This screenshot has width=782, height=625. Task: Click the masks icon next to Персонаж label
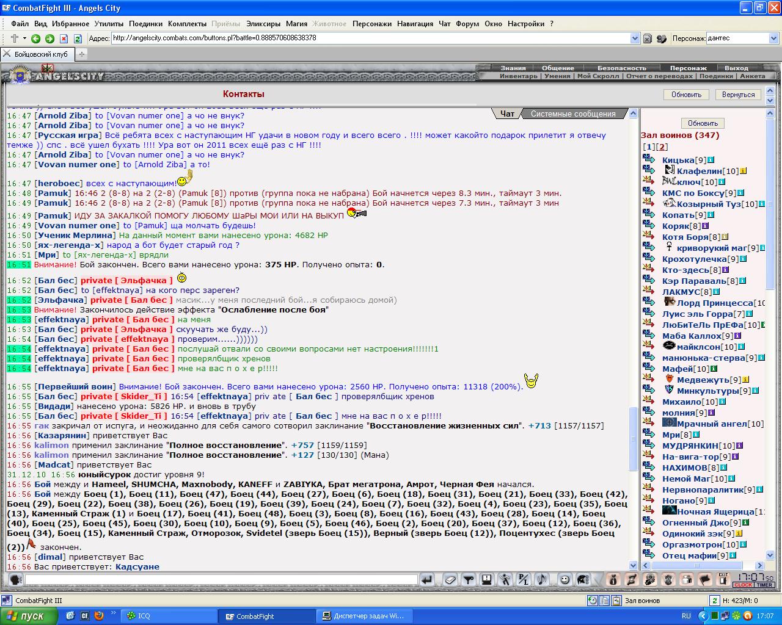click(x=662, y=38)
